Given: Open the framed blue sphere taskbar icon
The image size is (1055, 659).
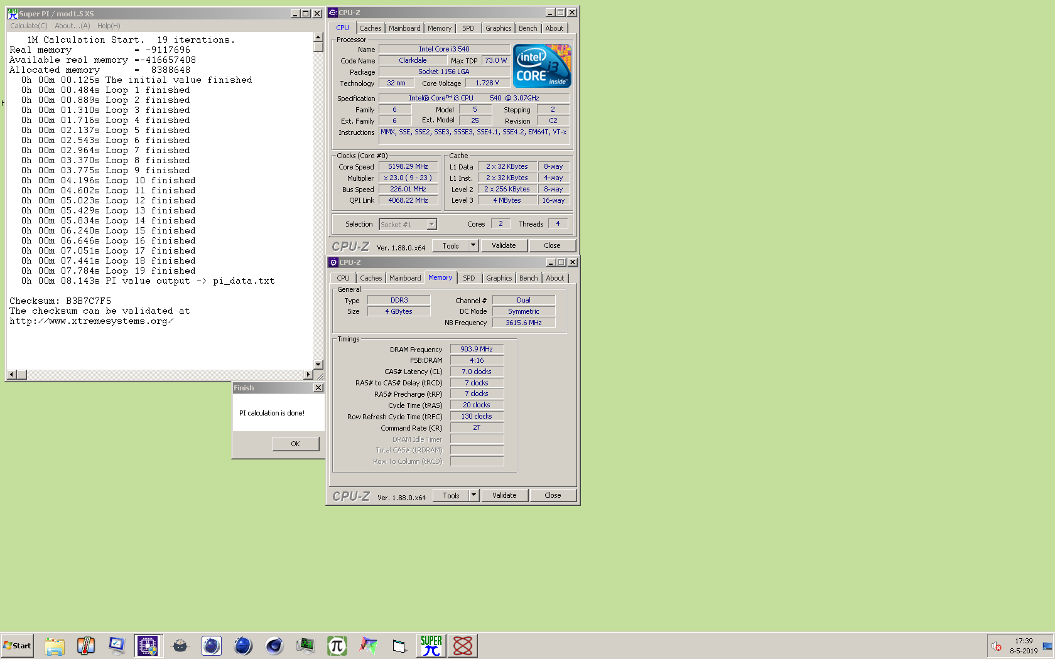Looking at the screenshot, I should pyautogui.click(x=212, y=645).
